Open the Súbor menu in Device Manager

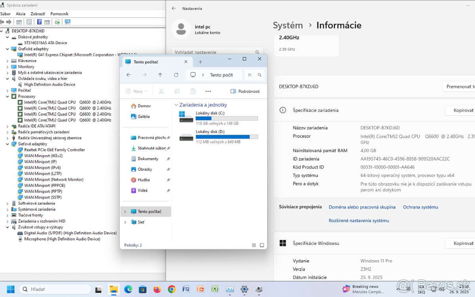coord(6,13)
